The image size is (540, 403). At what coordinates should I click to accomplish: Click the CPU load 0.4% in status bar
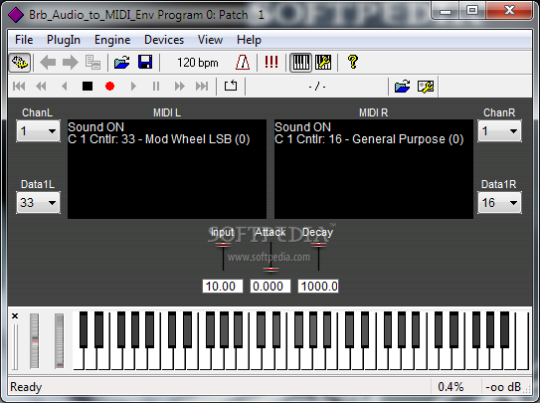[x=450, y=387]
